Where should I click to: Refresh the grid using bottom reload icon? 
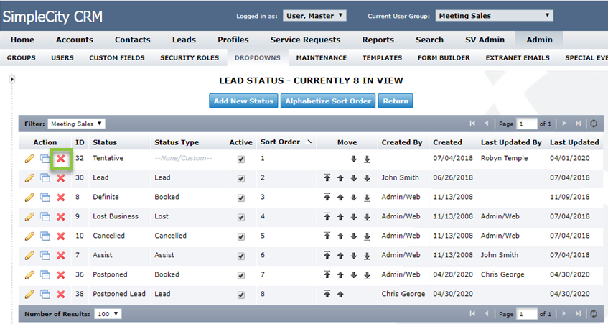(x=594, y=313)
